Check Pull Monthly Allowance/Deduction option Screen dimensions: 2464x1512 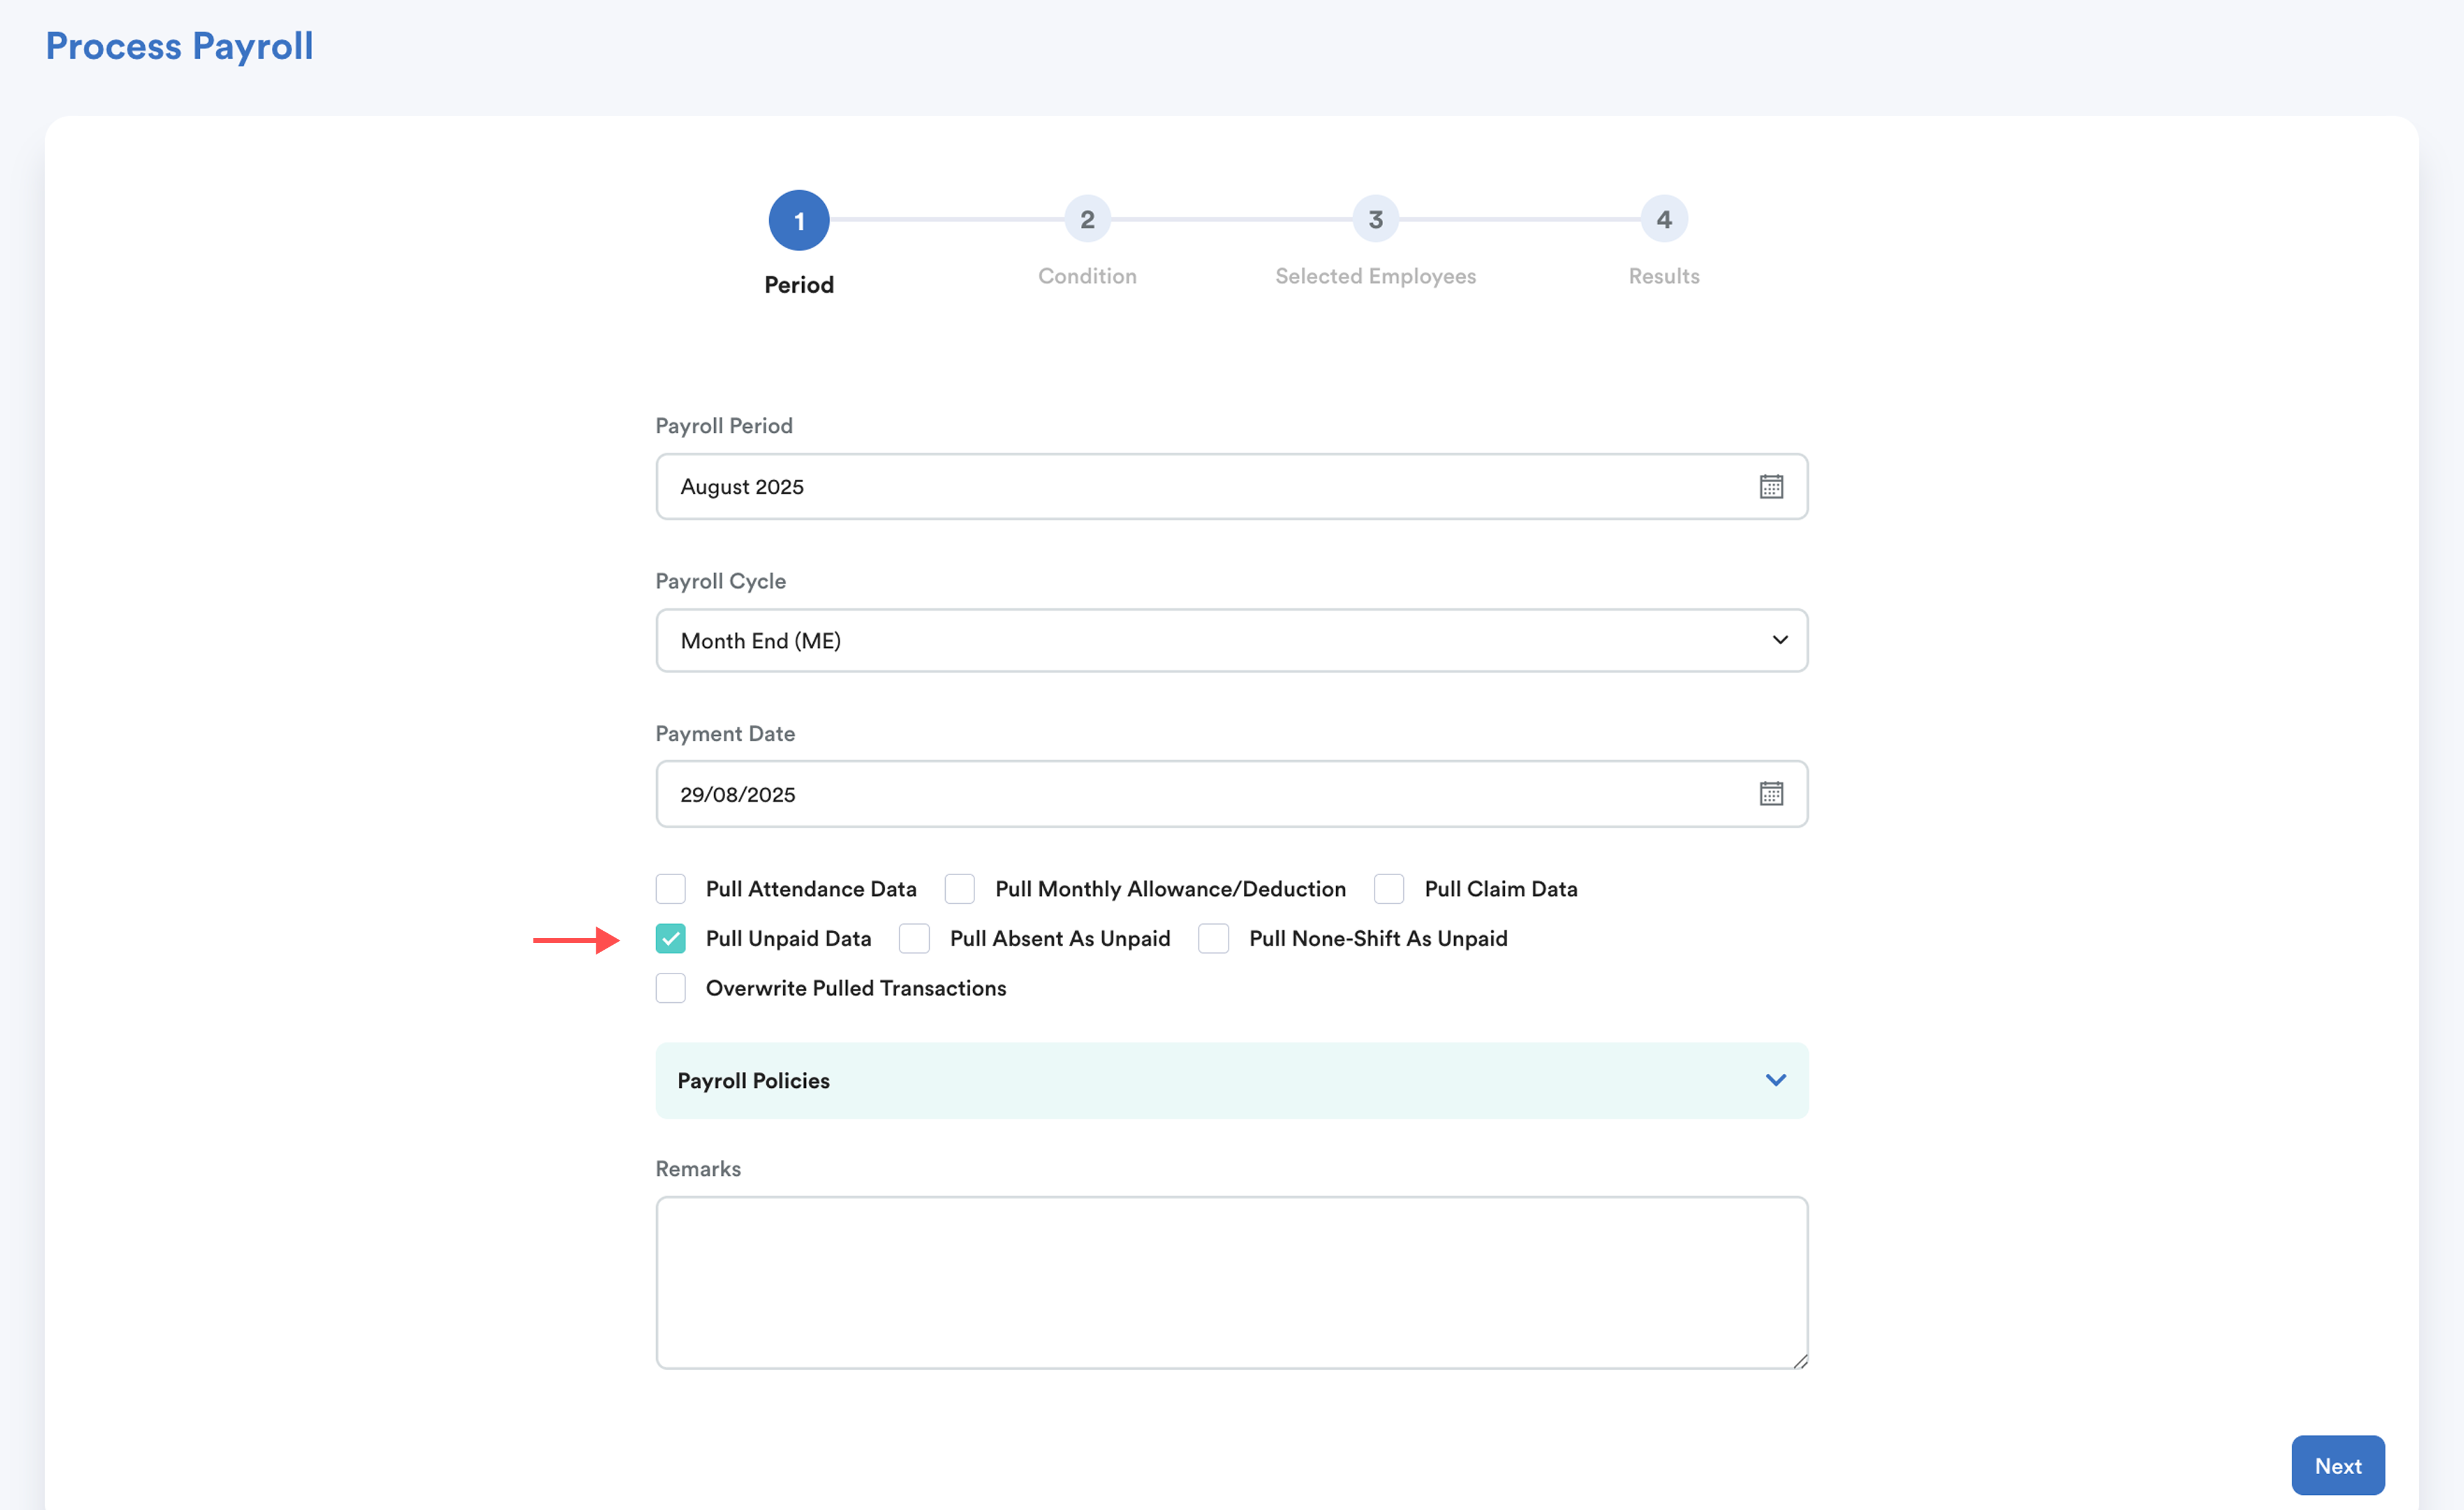tap(960, 889)
